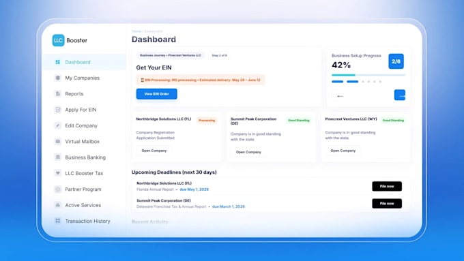Click the Reports document icon
Image resolution: width=464 pixels, height=261 pixels.
(58, 93)
